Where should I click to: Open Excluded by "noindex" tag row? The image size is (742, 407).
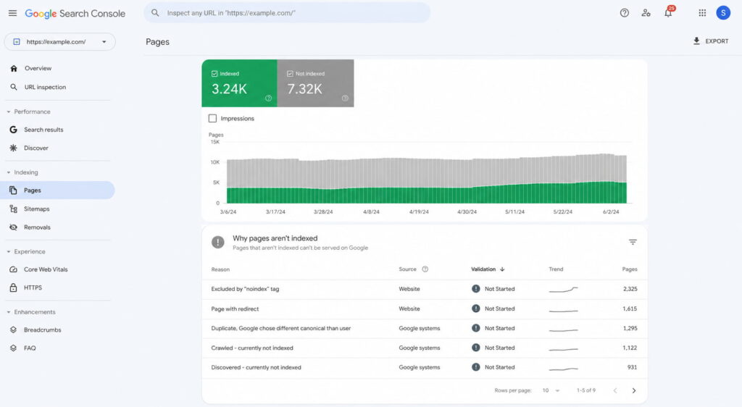(425, 289)
